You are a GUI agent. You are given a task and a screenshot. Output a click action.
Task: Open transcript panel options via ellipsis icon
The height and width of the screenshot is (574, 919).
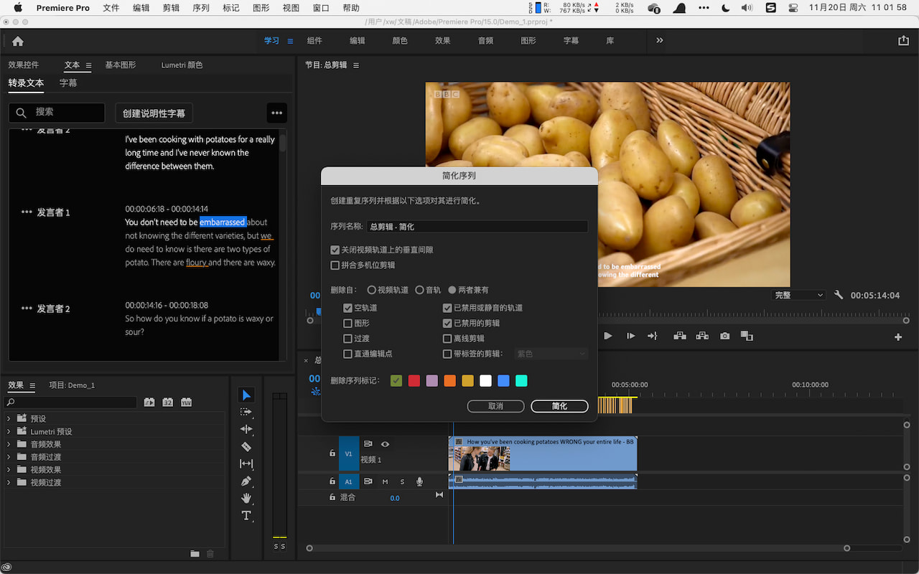(276, 113)
